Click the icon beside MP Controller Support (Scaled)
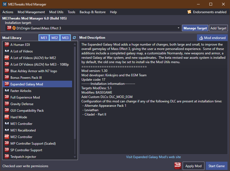Image resolution: width=230 pixels, height=171 pixels. [7, 143]
